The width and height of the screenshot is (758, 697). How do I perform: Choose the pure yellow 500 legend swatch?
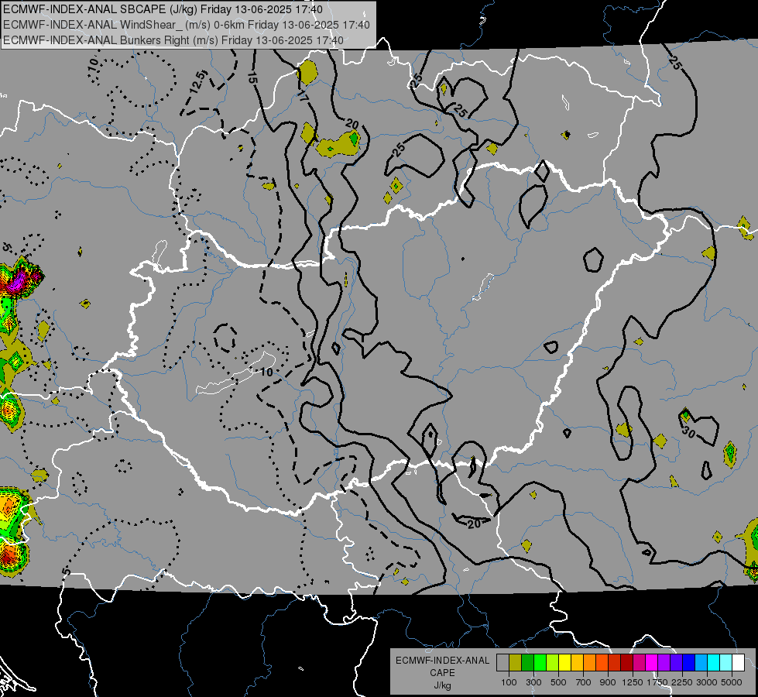click(x=565, y=662)
